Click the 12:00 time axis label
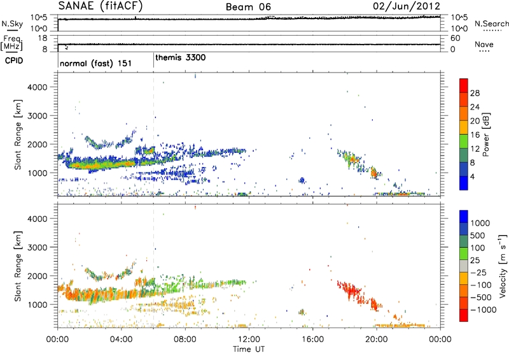This screenshot has height=353, width=509. (249, 340)
